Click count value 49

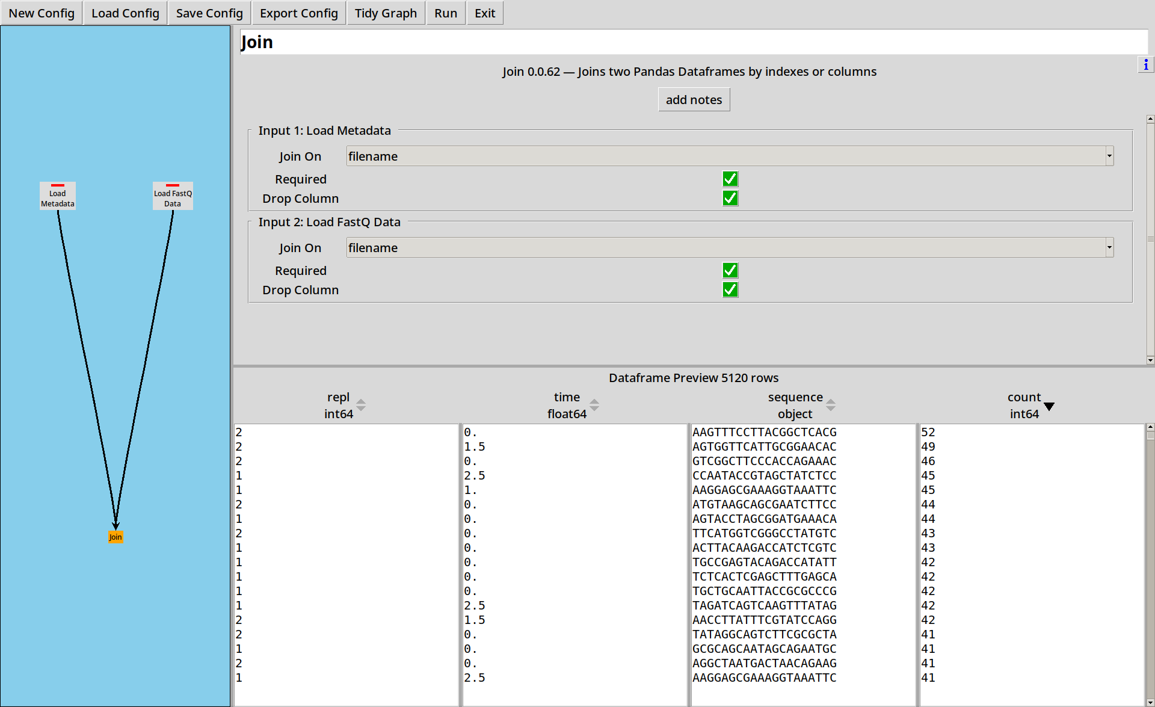pos(928,446)
